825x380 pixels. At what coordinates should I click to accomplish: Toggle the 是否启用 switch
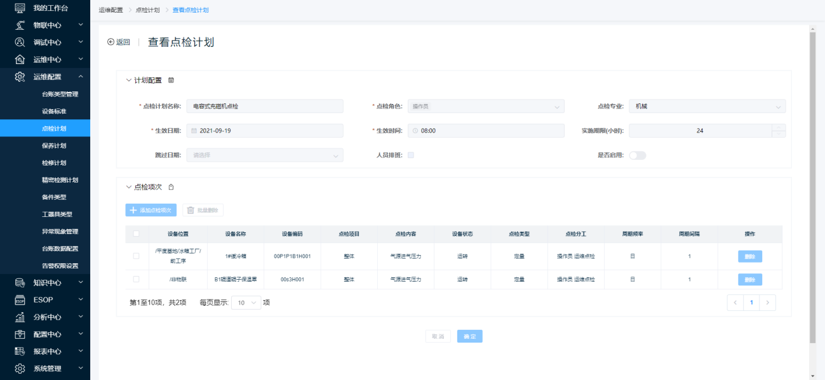[x=638, y=155]
